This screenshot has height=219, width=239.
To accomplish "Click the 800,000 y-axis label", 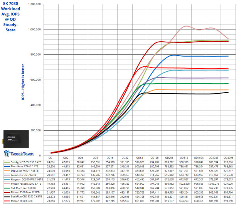I will coord(35,55).
